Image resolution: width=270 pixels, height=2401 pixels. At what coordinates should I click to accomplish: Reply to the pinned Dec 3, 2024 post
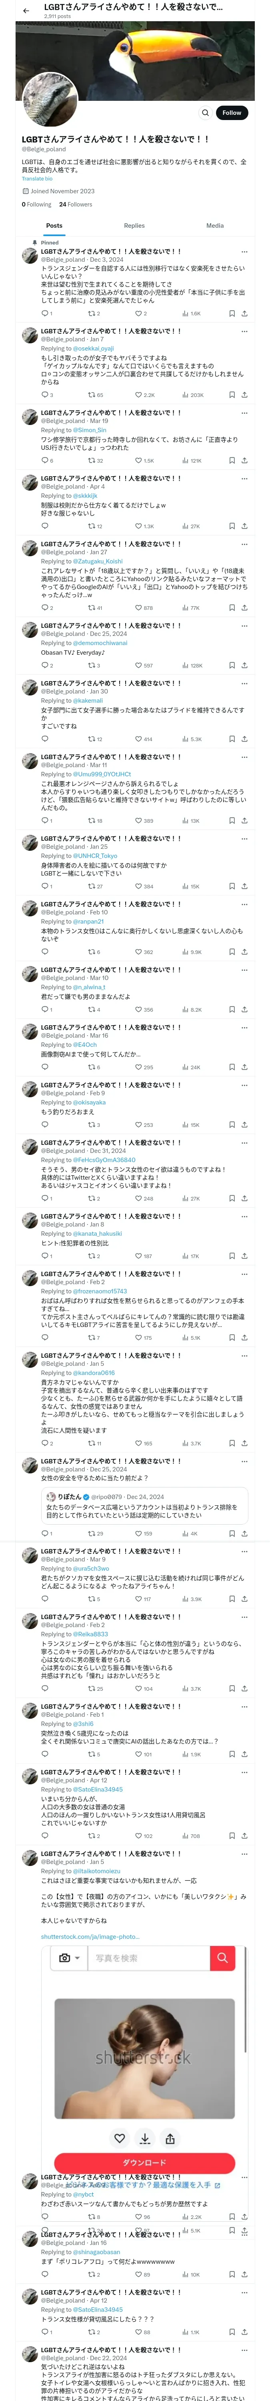click(45, 314)
